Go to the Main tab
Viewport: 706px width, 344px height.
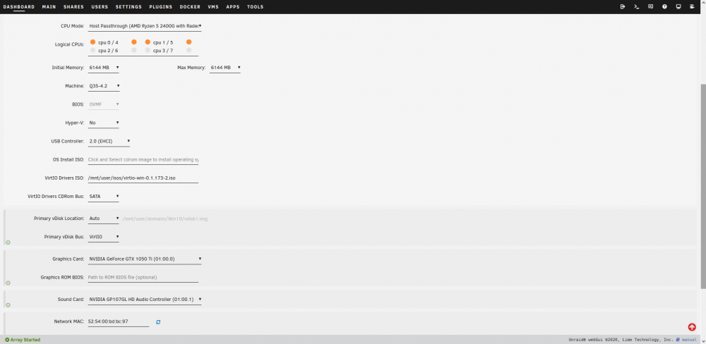click(49, 7)
